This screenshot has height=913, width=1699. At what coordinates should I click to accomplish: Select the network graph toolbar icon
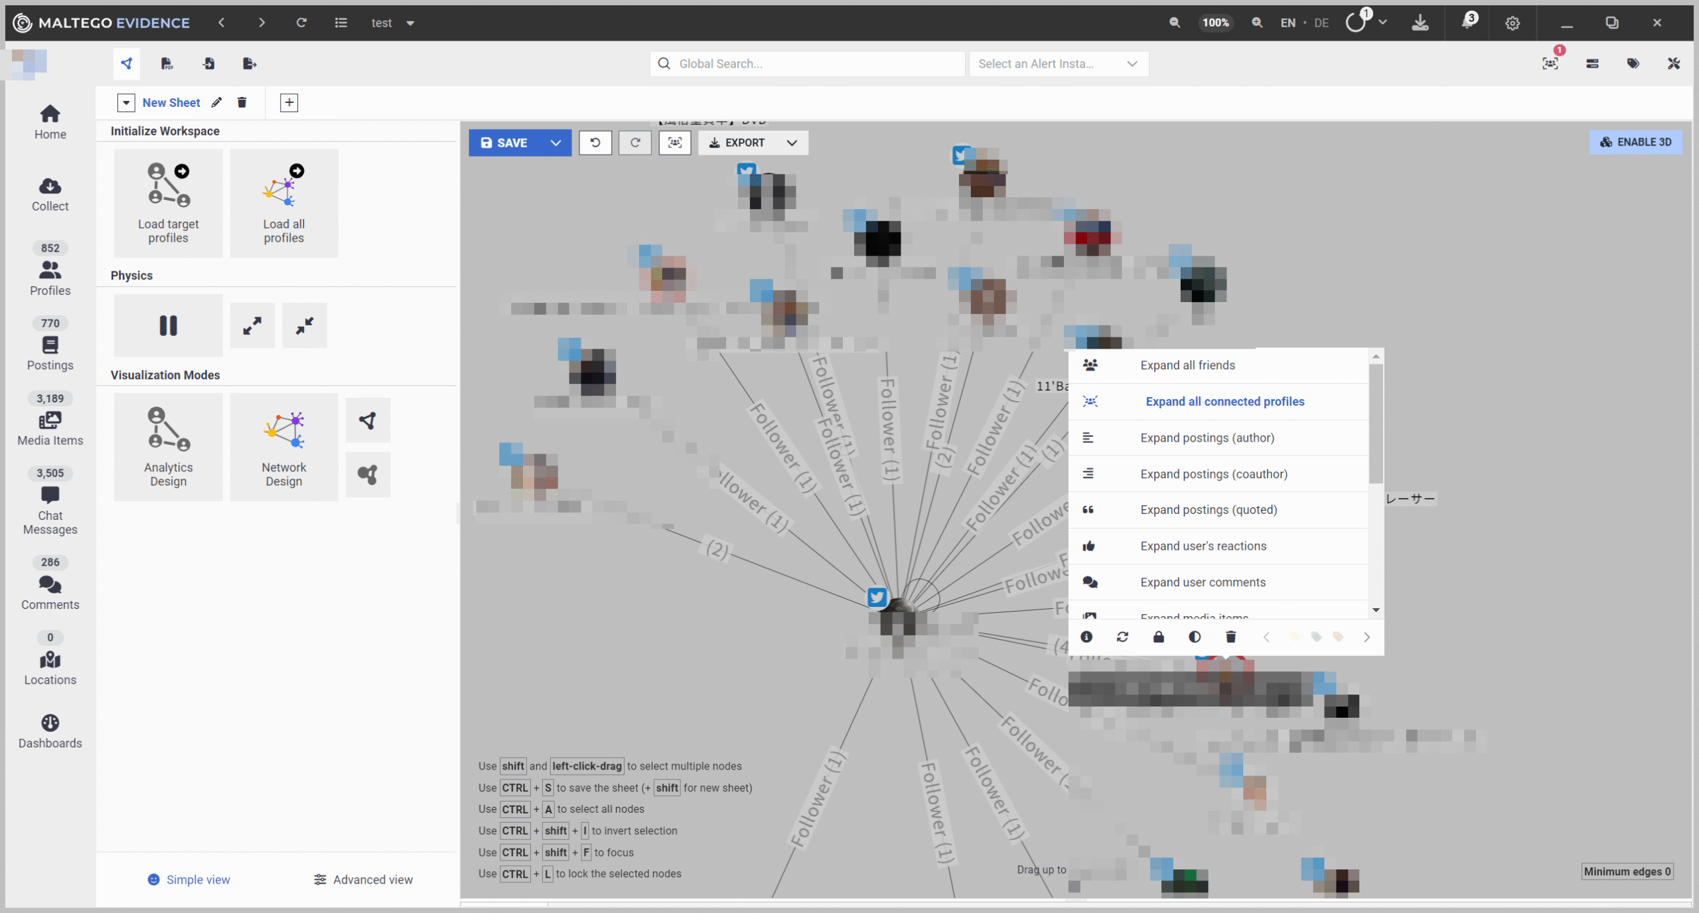[126, 64]
